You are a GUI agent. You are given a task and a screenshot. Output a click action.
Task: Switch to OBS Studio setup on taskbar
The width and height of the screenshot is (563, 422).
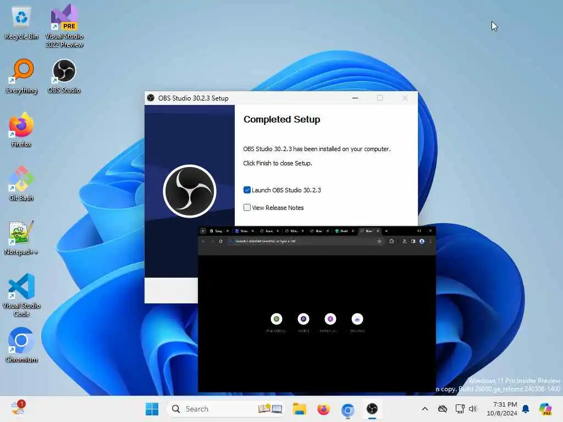[372, 409]
